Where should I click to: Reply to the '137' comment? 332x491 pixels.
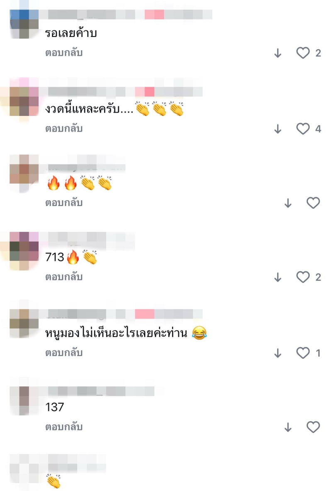click(64, 427)
